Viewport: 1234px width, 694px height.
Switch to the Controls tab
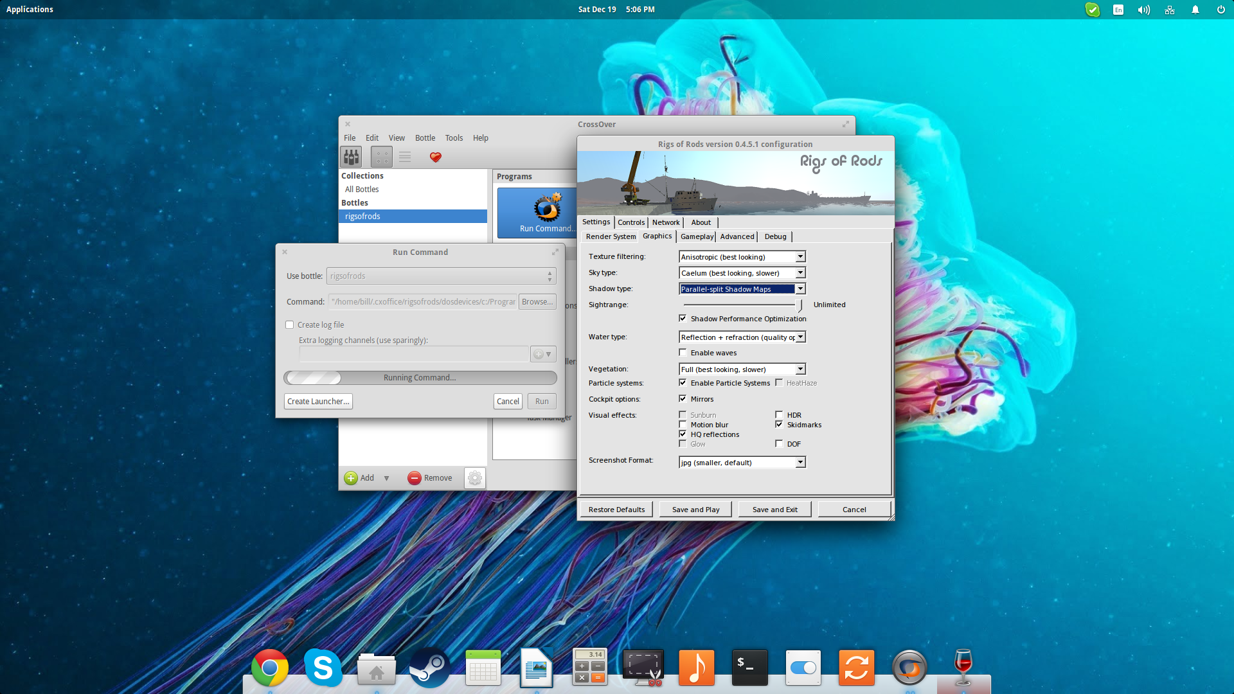631,222
